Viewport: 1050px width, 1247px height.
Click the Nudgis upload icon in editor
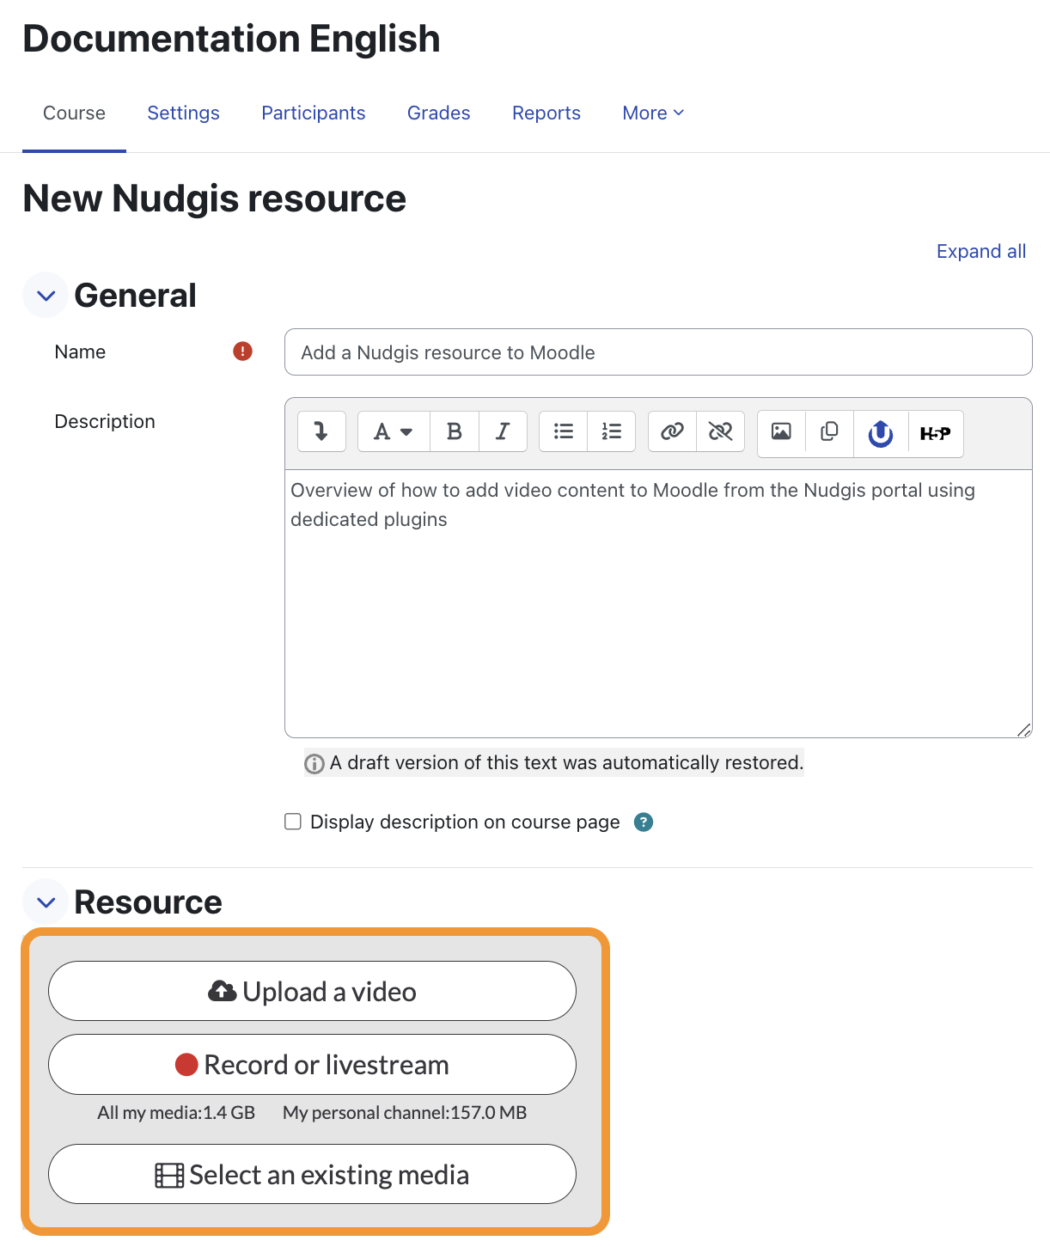[881, 433]
